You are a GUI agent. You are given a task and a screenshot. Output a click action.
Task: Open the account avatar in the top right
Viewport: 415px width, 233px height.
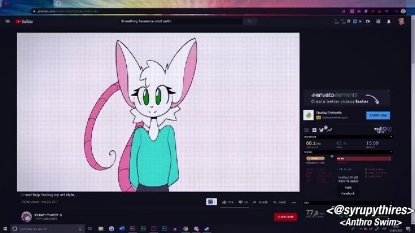401,21
